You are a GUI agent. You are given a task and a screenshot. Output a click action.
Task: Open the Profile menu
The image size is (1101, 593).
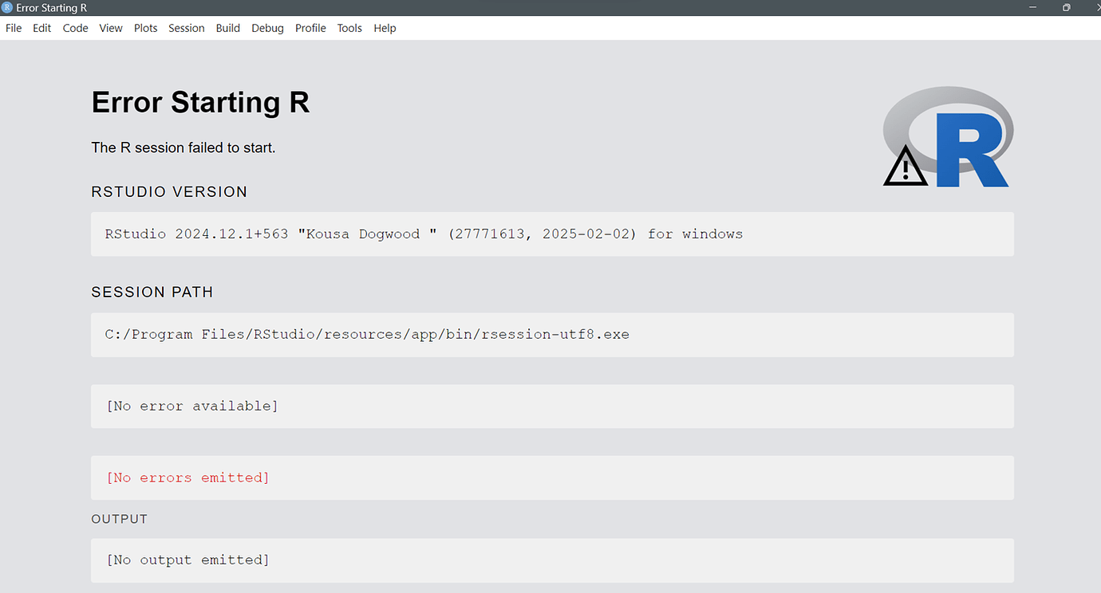coord(310,28)
